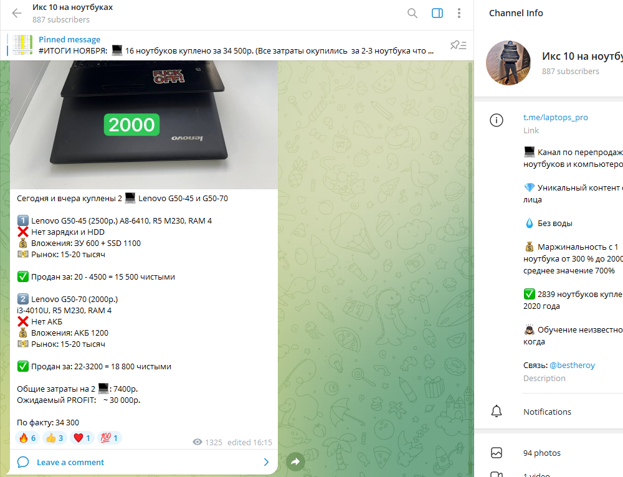
Task: Click the back arrow in the channel header
Action: coord(17,13)
